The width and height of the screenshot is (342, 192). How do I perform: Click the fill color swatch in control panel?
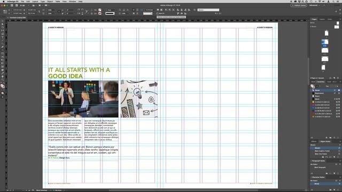[100, 10]
